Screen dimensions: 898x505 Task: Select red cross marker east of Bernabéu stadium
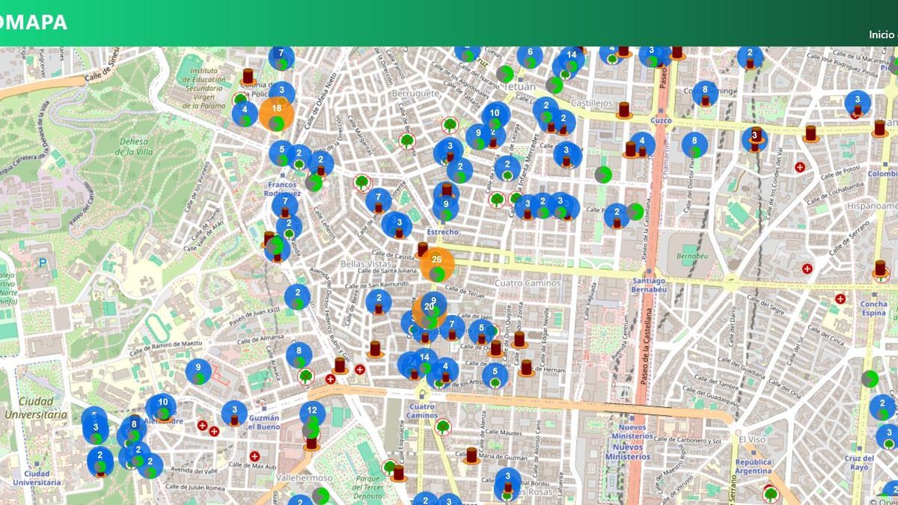(807, 268)
